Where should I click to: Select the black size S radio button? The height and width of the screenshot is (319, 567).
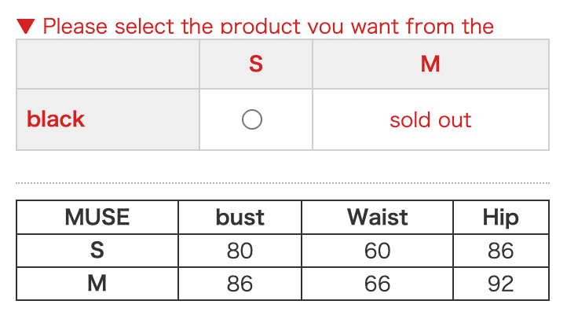[x=252, y=119]
